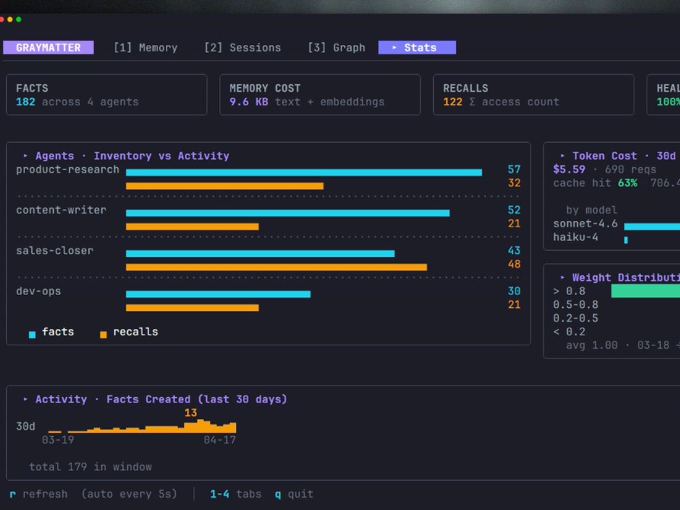The image size is (680, 510).
Task: Click product-research orange recalls bar
Action: pos(224,186)
